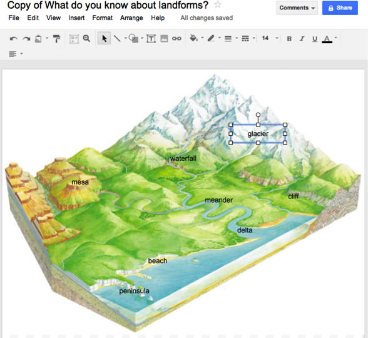Pick the Text box tool
This screenshot has height=338, width=368.
(x=151, y=39)
